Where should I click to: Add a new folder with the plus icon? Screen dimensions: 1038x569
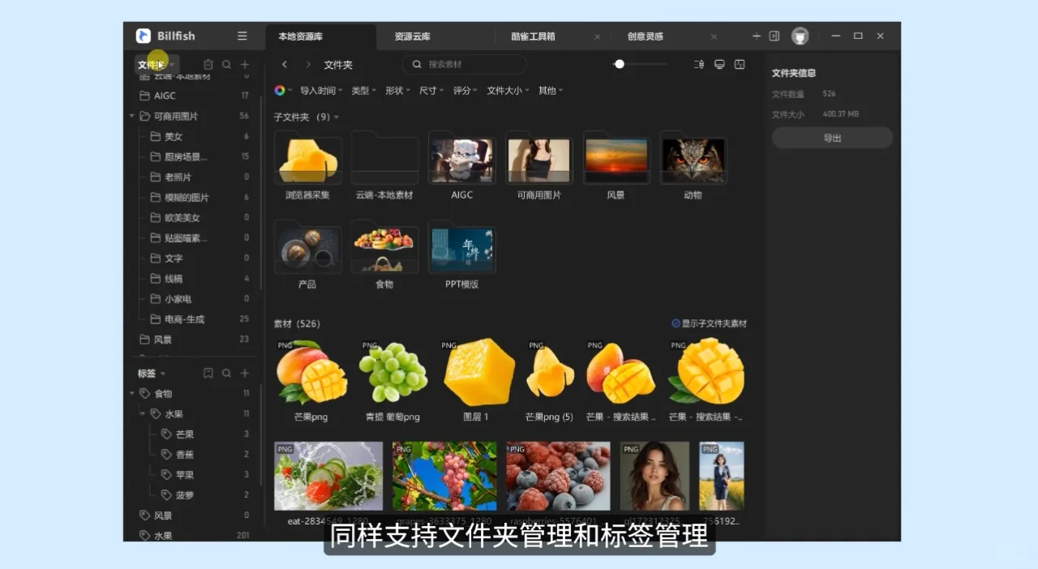[244, 64]
